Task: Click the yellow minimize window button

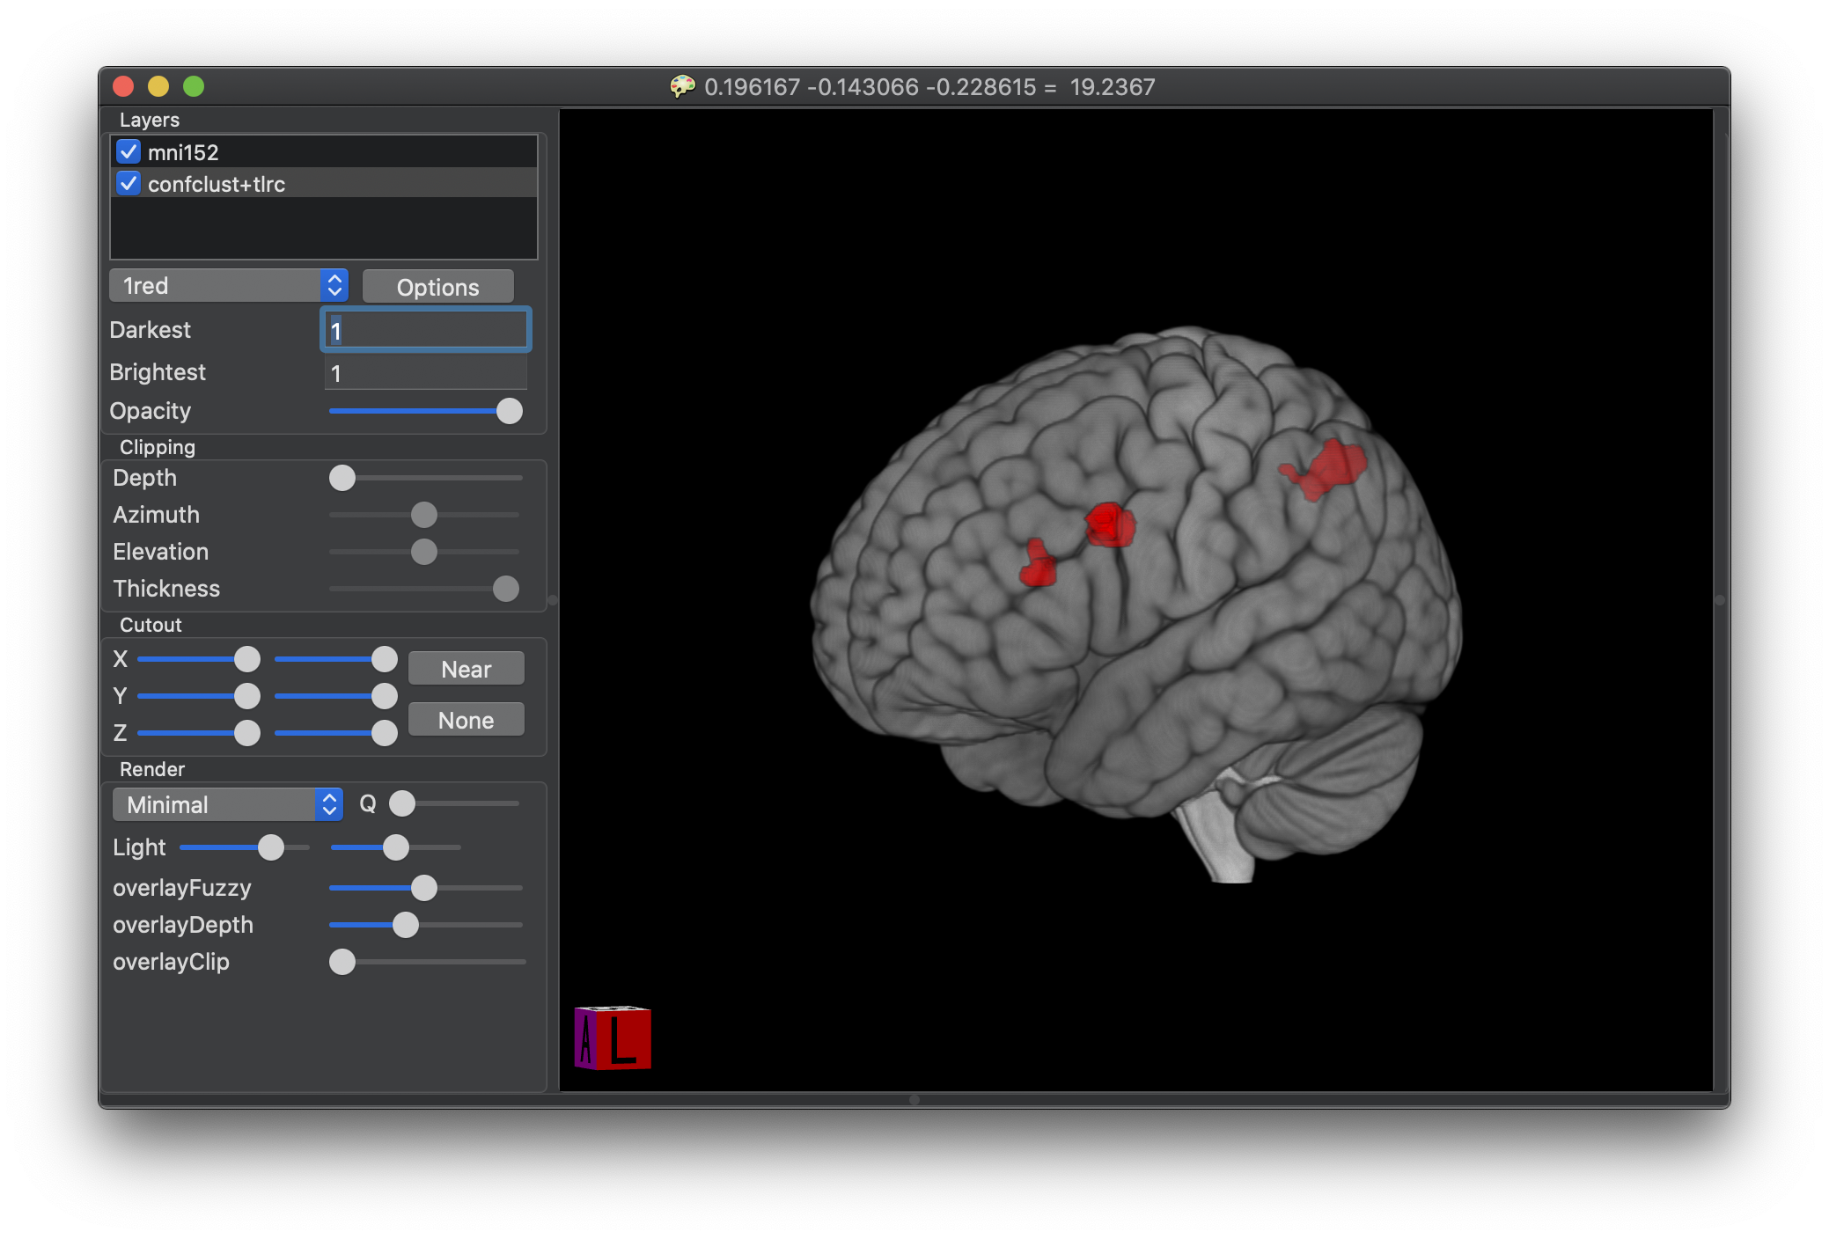Action: click(158, 86)
